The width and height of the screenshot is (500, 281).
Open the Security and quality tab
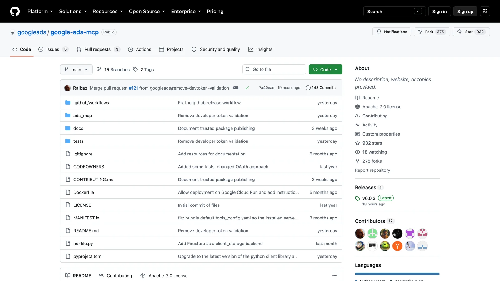pos(216,49)
